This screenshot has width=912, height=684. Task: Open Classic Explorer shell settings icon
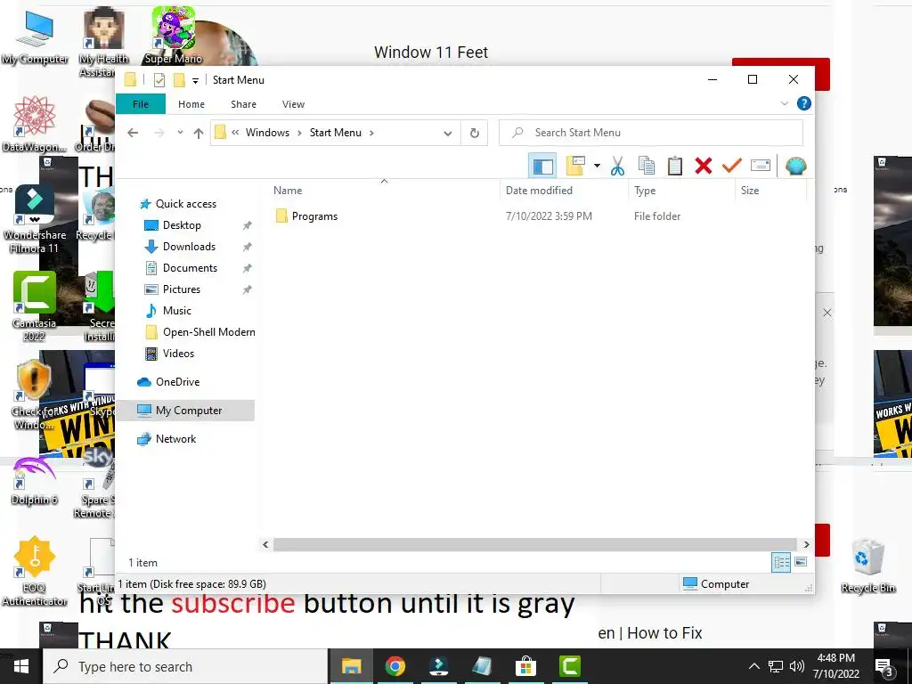(x=795, y=167)
